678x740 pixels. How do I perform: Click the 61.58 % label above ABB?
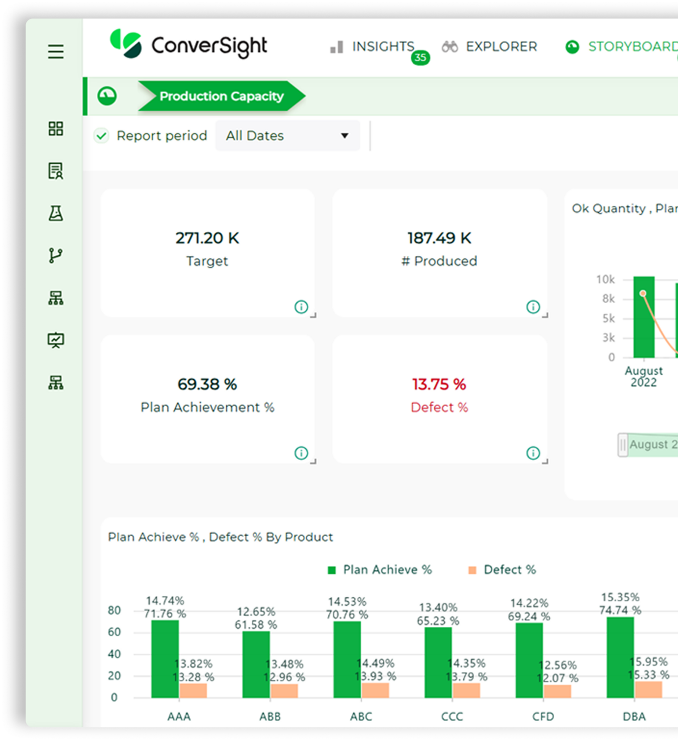tap(256, 625)
